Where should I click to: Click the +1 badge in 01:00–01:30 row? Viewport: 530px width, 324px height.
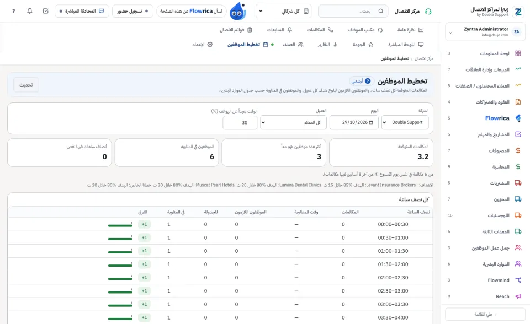(x=144, y=251)
